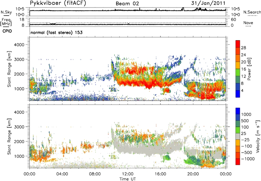Select the 'Beam 02' heading

127,4
